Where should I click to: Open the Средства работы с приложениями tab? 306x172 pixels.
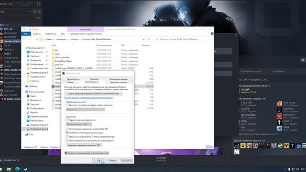86,34
